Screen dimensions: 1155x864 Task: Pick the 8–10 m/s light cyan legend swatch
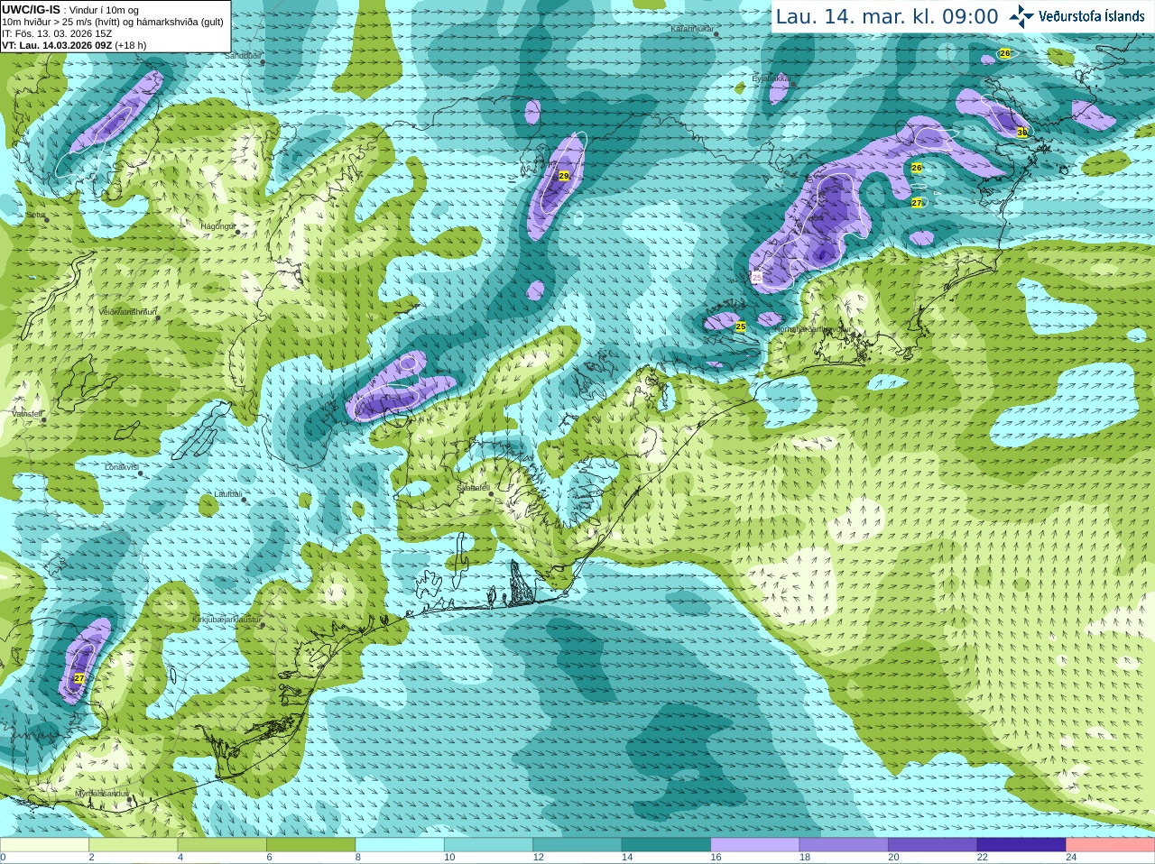tap(400, 845)
